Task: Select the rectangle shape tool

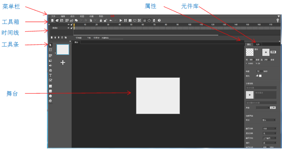Action: point(50,86)
